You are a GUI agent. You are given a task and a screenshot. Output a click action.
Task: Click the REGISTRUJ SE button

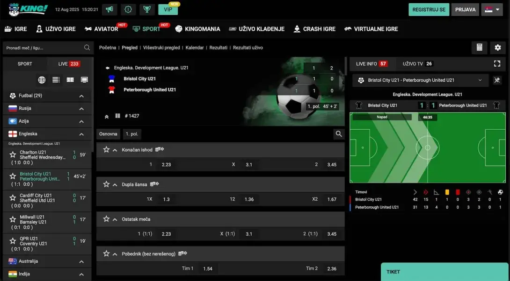pyautogui.click(x=429, y=10)
